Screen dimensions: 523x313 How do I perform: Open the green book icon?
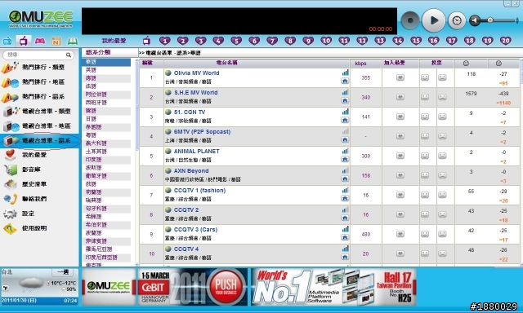tap(73, 42)
